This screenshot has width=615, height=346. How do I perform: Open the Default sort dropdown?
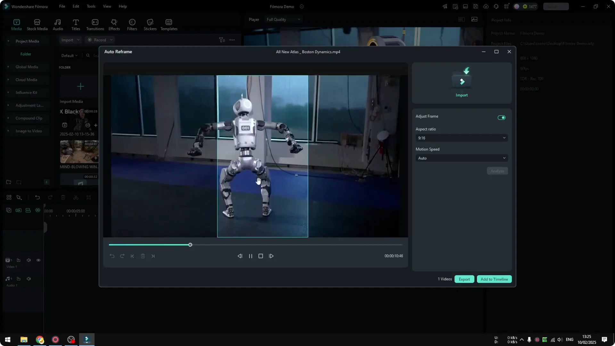point(70,56)
